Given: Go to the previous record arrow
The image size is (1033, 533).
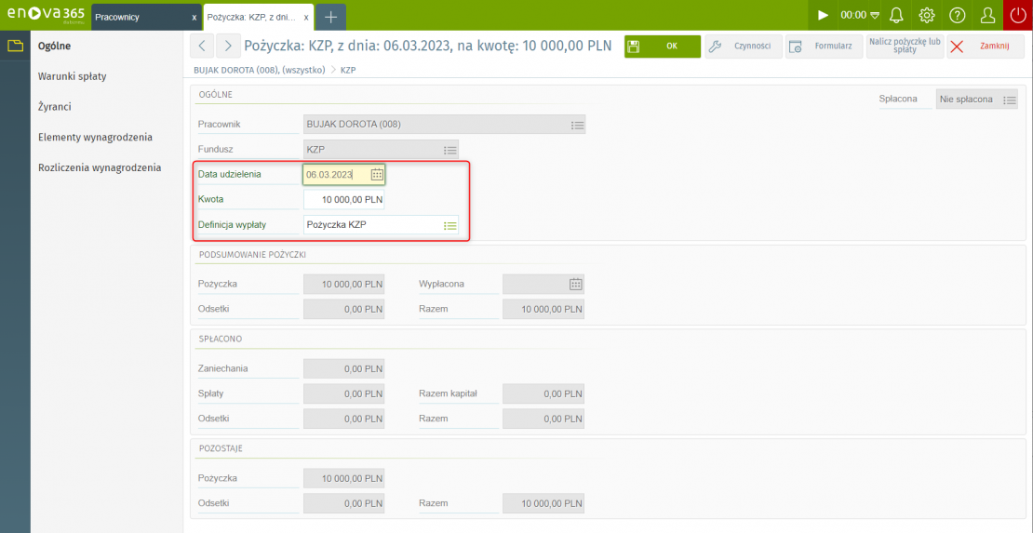Looking at the screenshot, I should click(203, 46).
